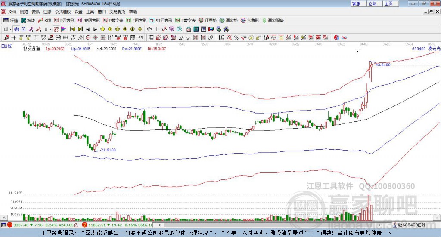The width and height of the screenshot is (441, 237).
Task: Jump to last bar icon
Action: [x=80, y=29]
